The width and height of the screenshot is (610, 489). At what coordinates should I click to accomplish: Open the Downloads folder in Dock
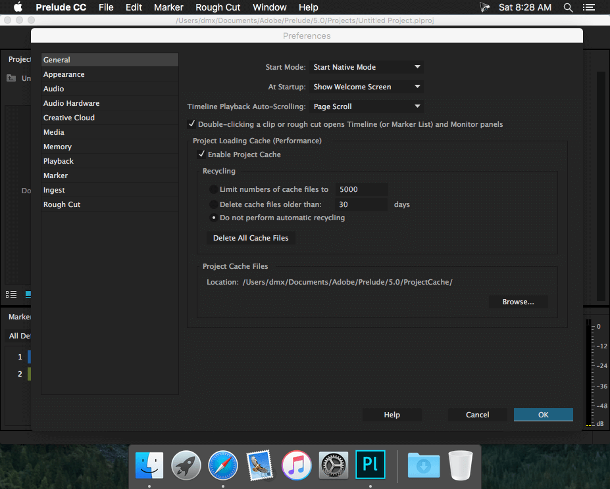coord(424,465)
